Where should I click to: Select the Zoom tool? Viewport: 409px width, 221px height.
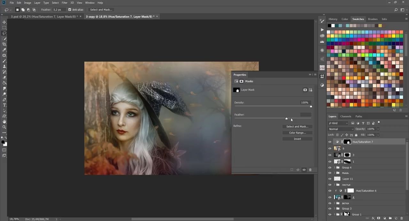tap(4, 127)
